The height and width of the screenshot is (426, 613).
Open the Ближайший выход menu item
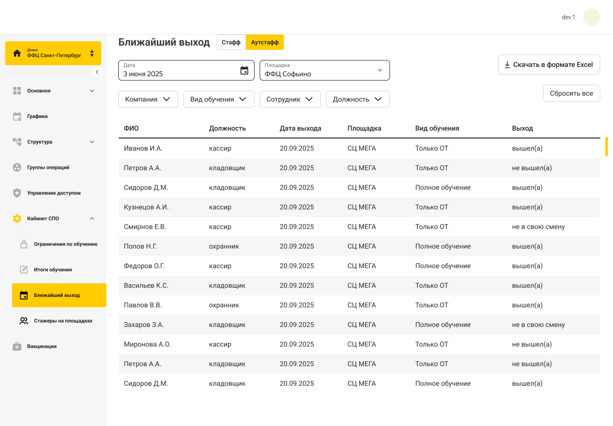pos(59,295)
